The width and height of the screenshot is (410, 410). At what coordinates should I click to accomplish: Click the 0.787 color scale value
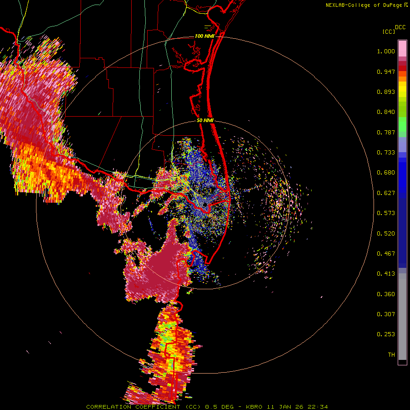click(x=386, y=132)
